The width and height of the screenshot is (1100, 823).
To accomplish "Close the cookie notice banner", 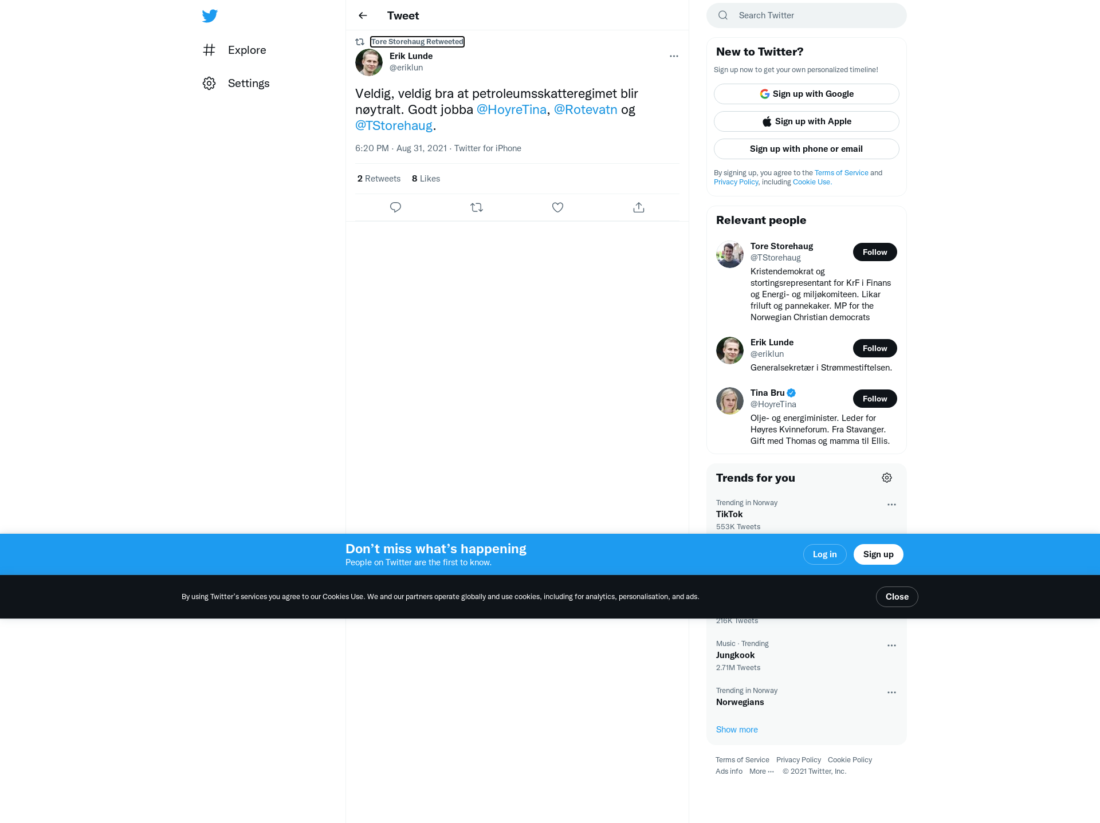I will (x=897, y=597).
